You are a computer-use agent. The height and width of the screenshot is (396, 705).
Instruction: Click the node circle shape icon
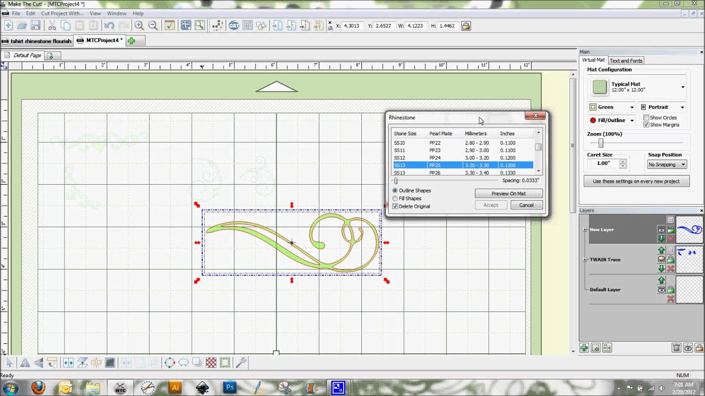(x=170, y=362)
